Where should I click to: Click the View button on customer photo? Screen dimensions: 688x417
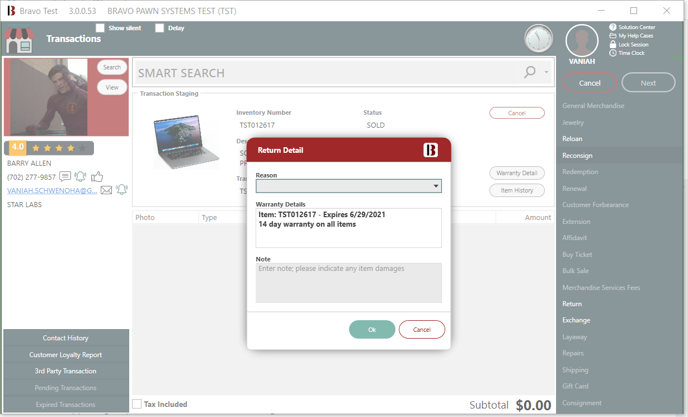click(x=112, y=87)
